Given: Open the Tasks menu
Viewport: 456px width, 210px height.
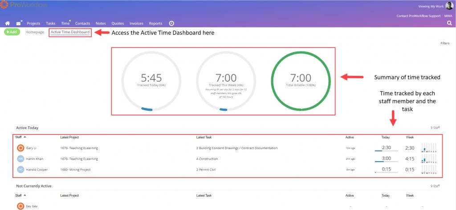Looking at the screenshot, I should pos(51,24).
